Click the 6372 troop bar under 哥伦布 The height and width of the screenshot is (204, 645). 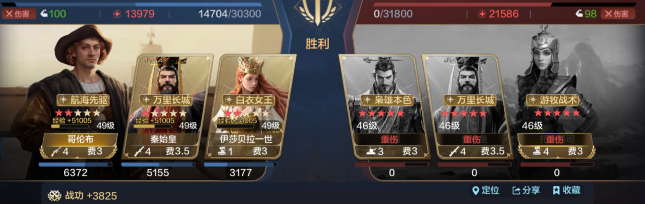pyautogui.click(x=76, y=164)
